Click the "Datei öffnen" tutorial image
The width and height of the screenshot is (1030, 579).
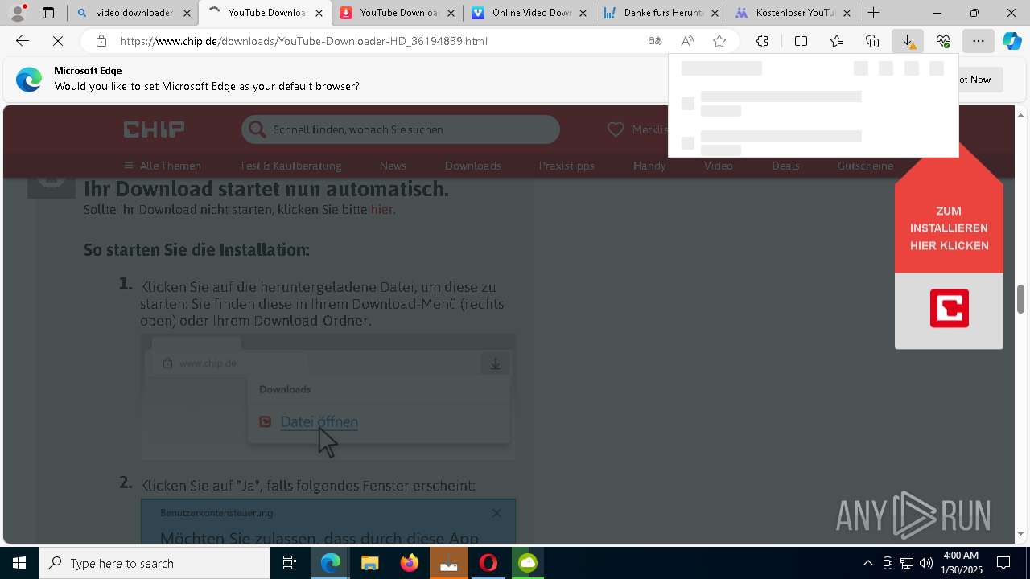(328, 397)
